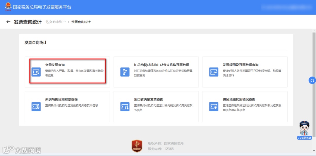
Task: Click the 征纳互动 officer avatar
Action: (304, 128)
